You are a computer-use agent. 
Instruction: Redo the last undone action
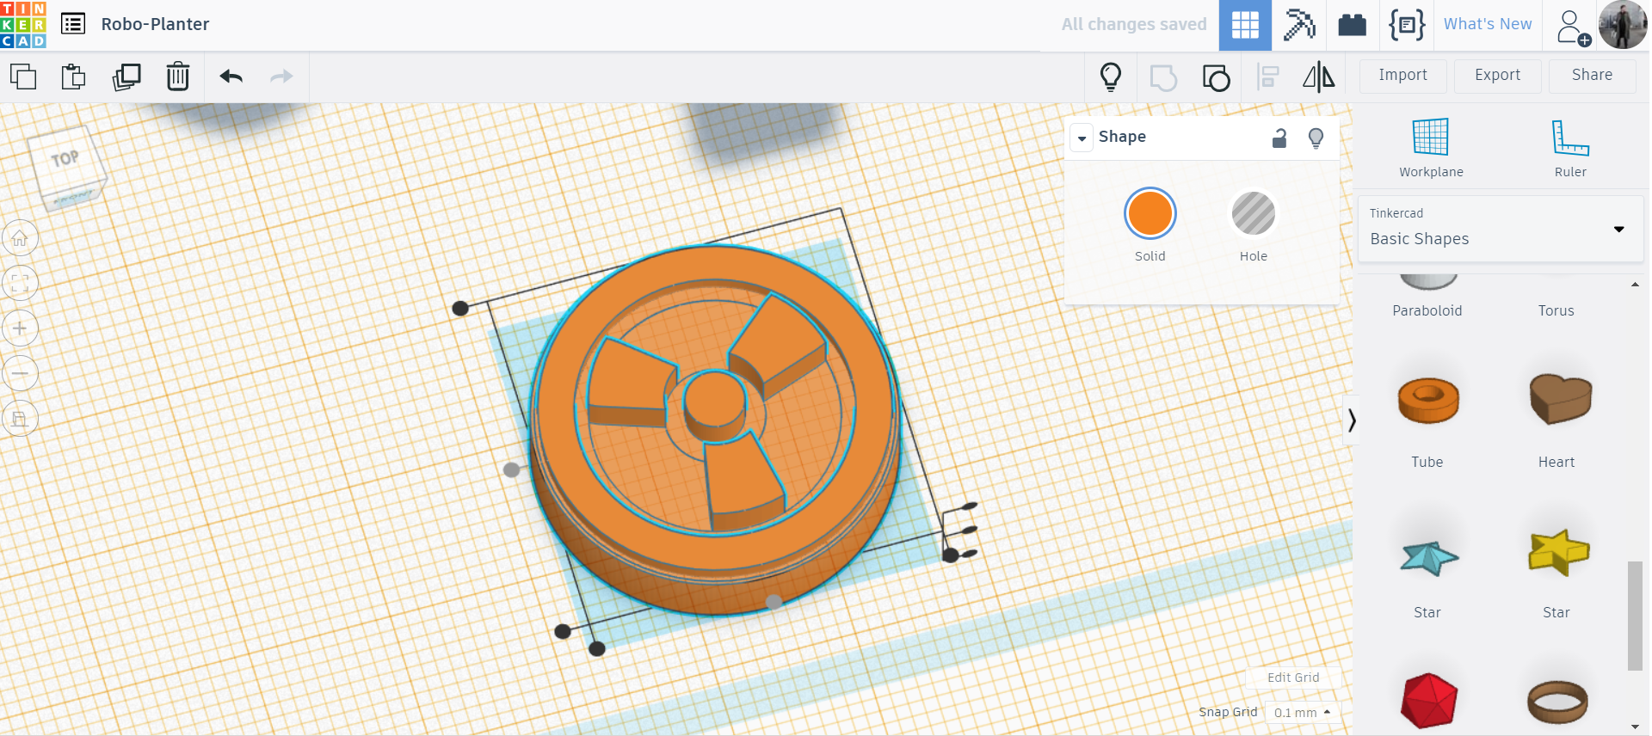(x=281, y=77)
